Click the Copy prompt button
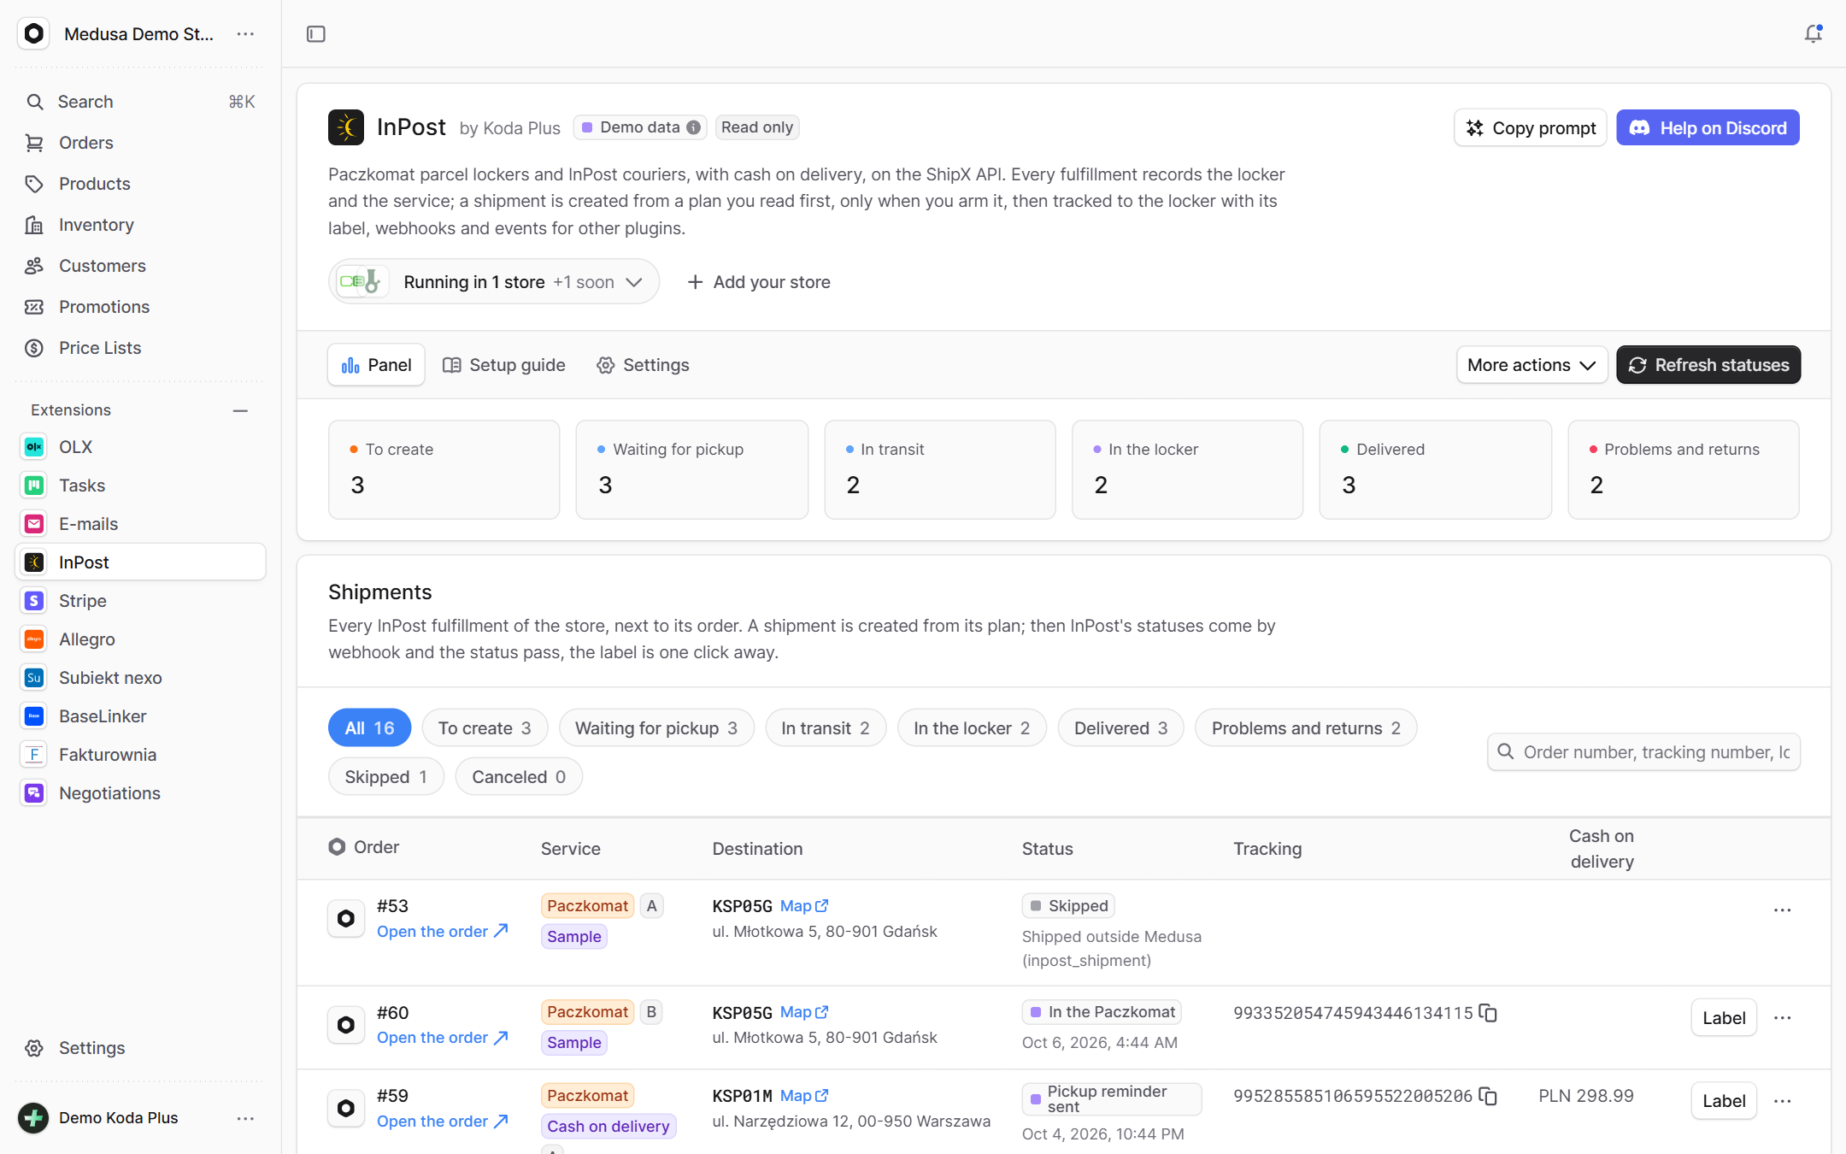This screenshot has width=1846, height=1154. pyautogui.click(x=1531, y=127)
